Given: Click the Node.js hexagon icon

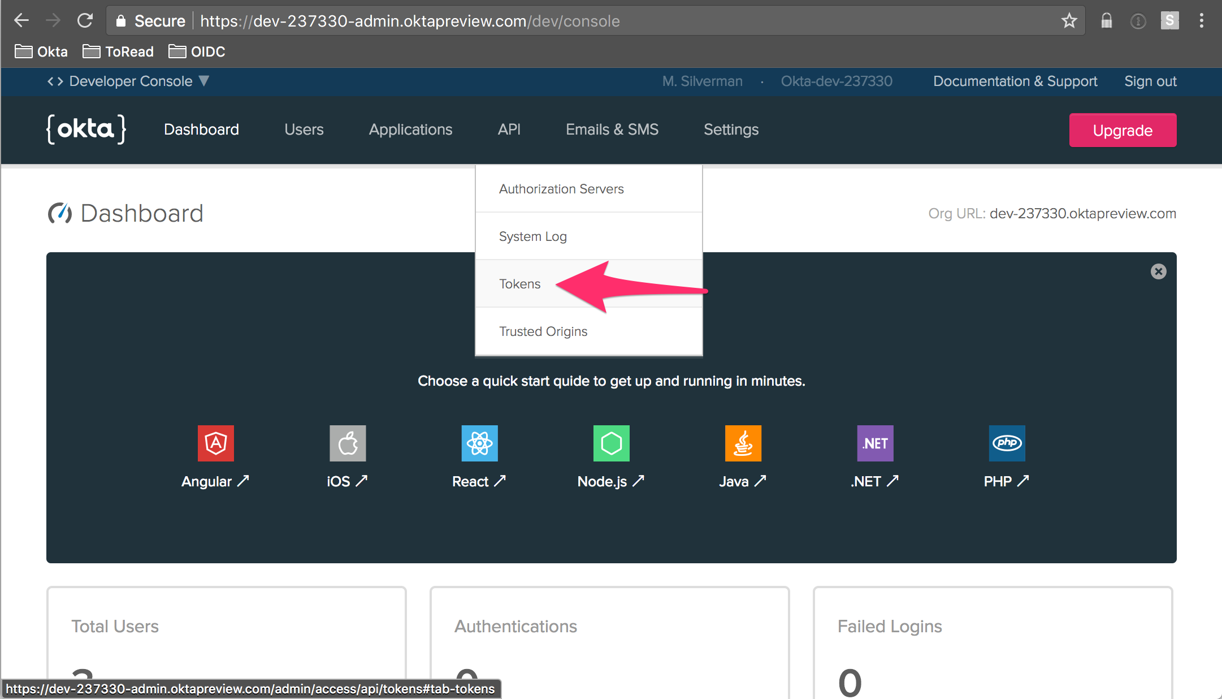Looking at the screenshot, I should [x=611, y=443].
